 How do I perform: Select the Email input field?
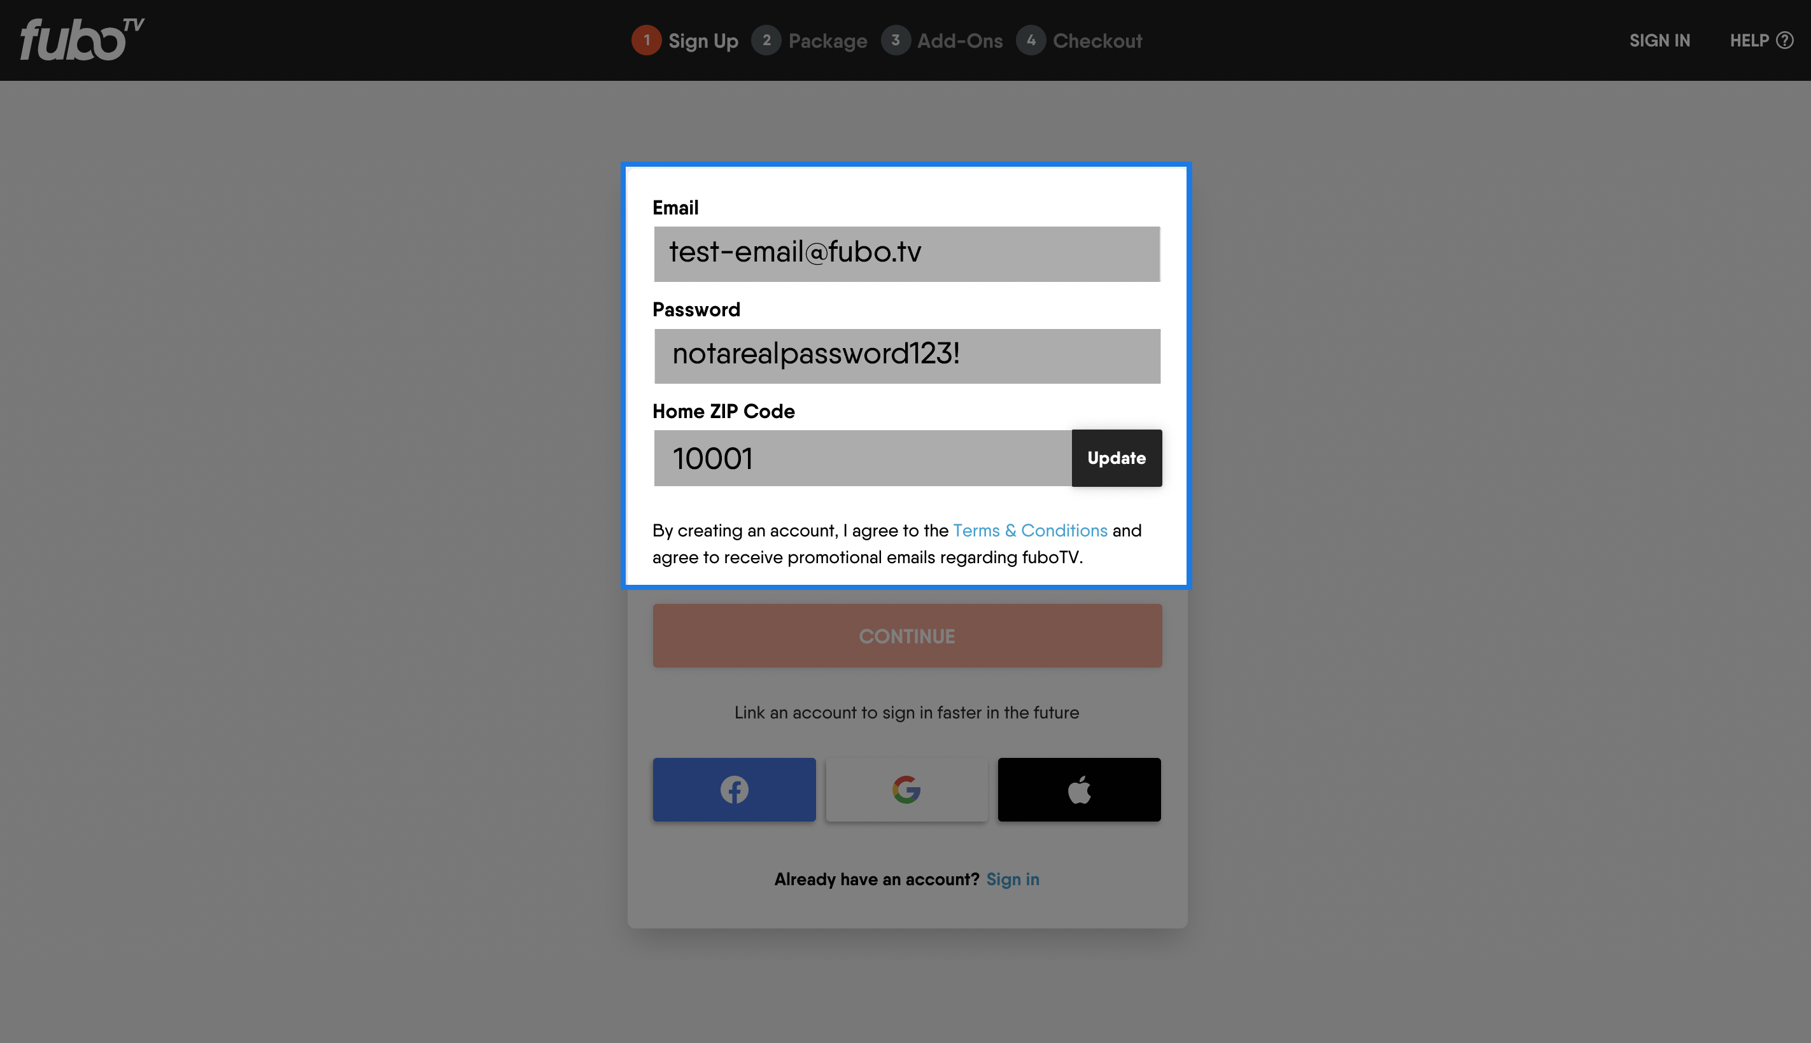906,254
